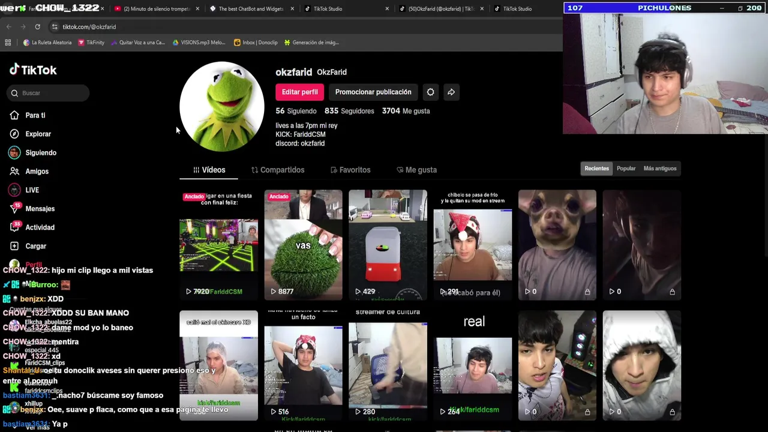Viewport: 768px width, 432px height.
Task: Sort videos by Popular
Action: [626, 169]
